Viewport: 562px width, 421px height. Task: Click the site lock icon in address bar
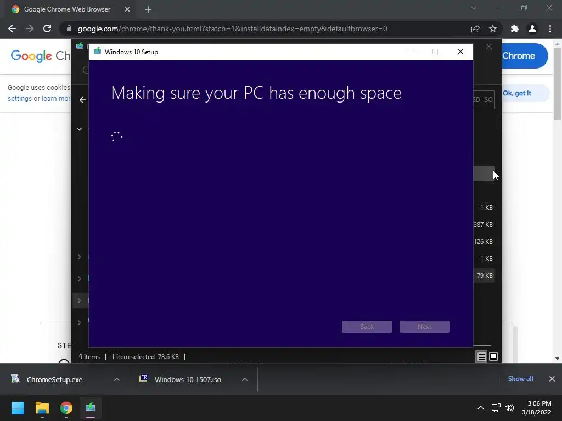pos(69,29)
